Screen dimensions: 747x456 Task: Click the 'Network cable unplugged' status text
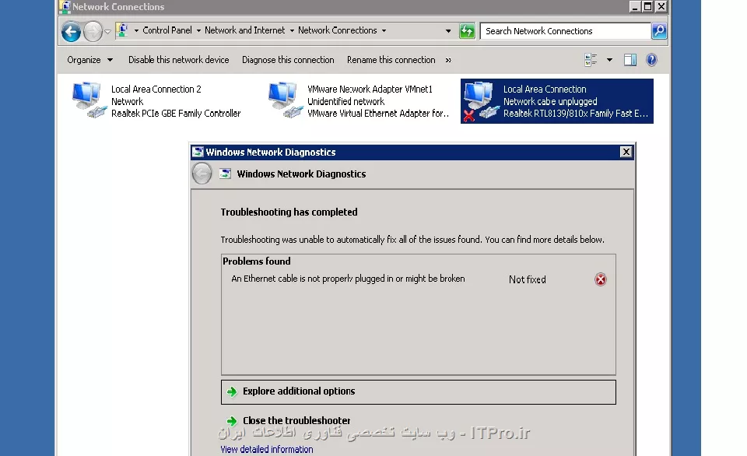[550, 101]
